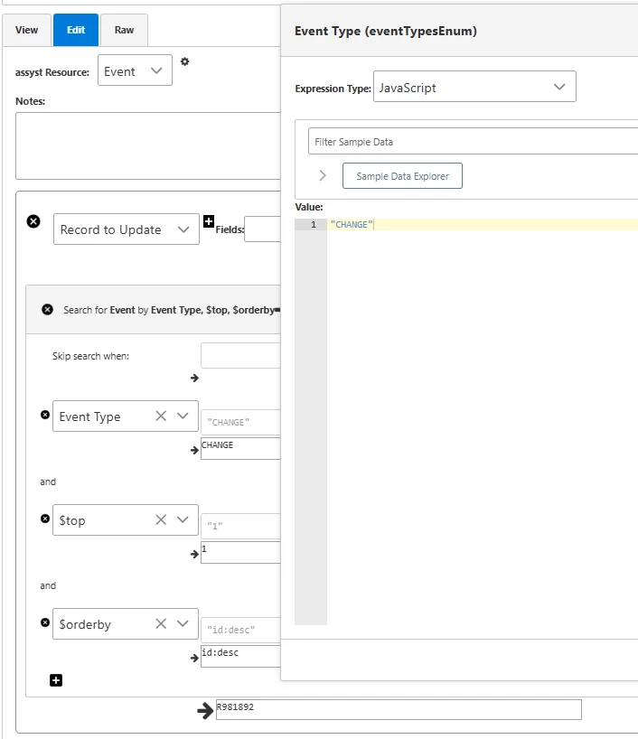
Task: Click the R981892 result field
Action: (x=399, y=709)
